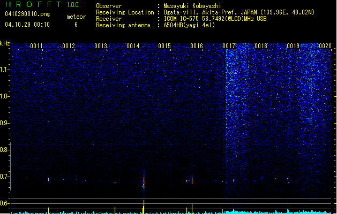Viewport: 337px width, 214px height.
Task: Click the meteor count value 6
Action: coord(76,25)
